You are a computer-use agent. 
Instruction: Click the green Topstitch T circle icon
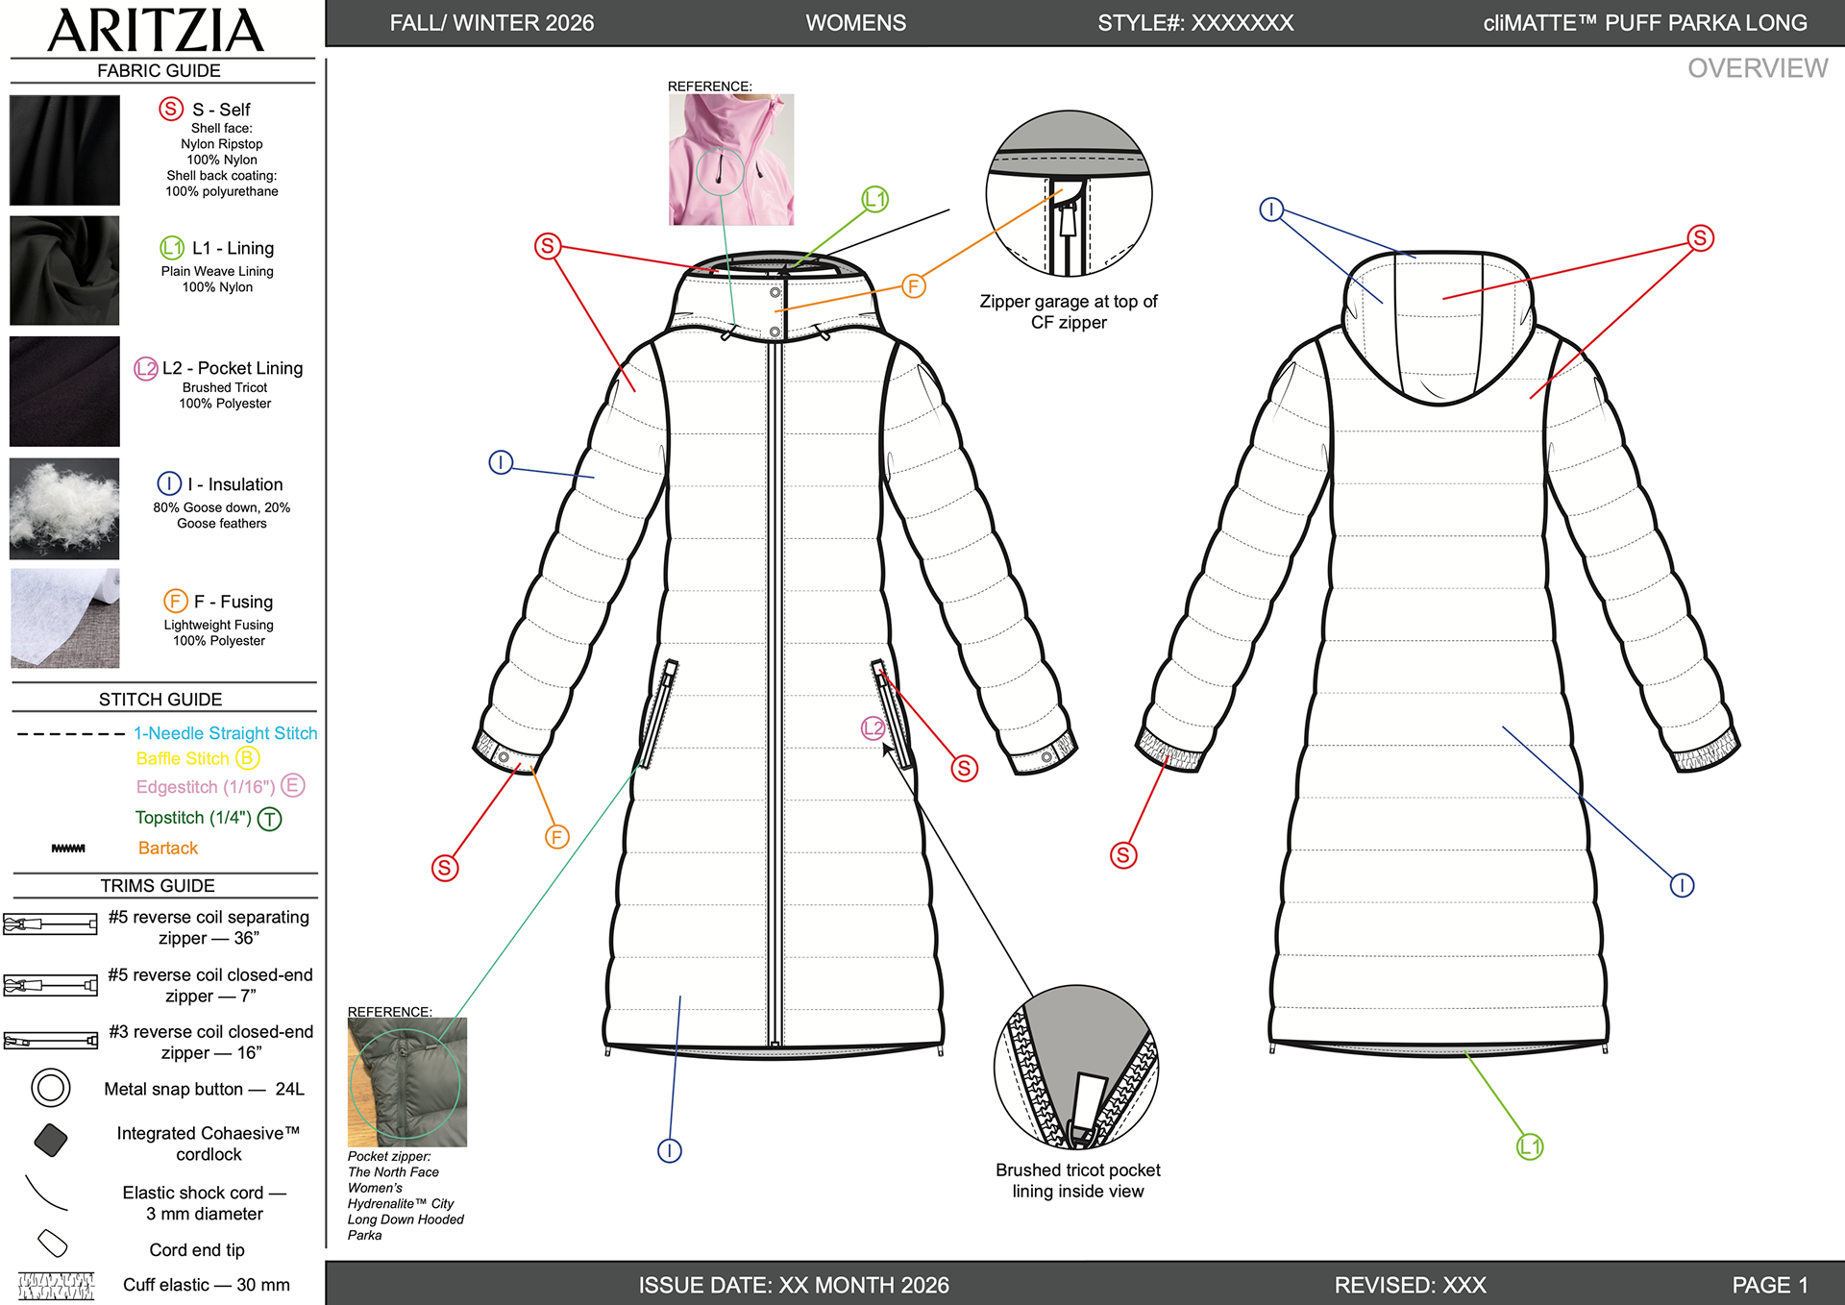[270, 819]
